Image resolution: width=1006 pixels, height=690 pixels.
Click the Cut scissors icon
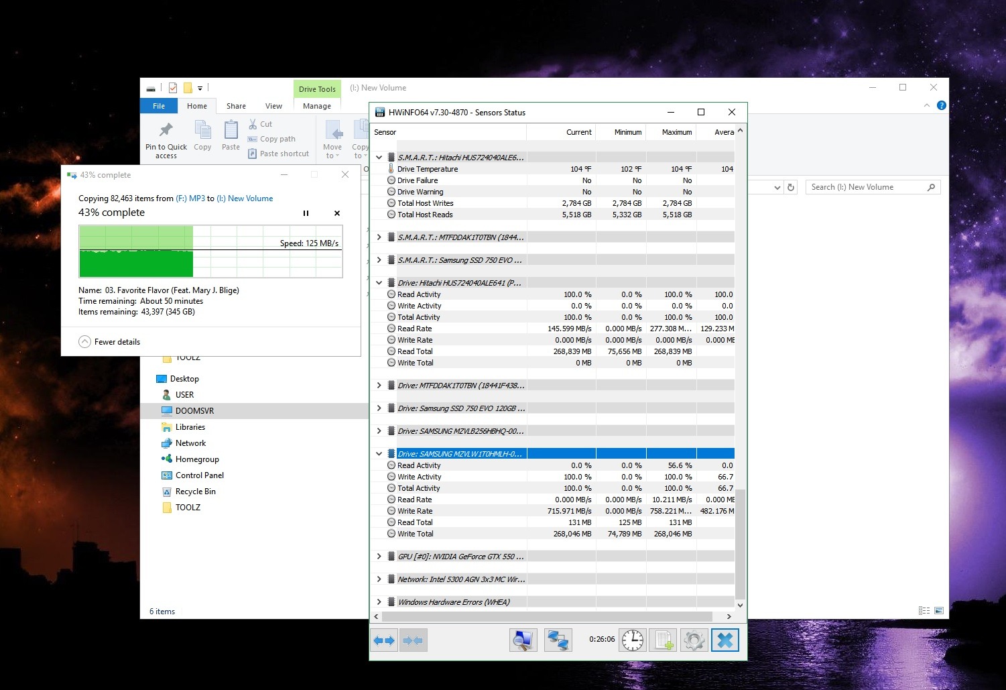[x=253, y=124]
